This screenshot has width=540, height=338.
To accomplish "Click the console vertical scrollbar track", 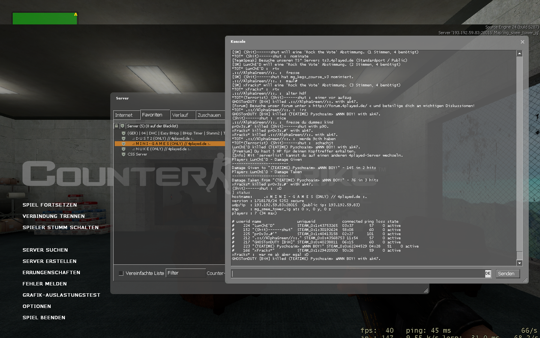I will coord(519,158).
